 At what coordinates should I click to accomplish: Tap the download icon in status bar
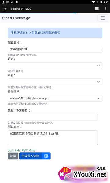coord(3,2)
